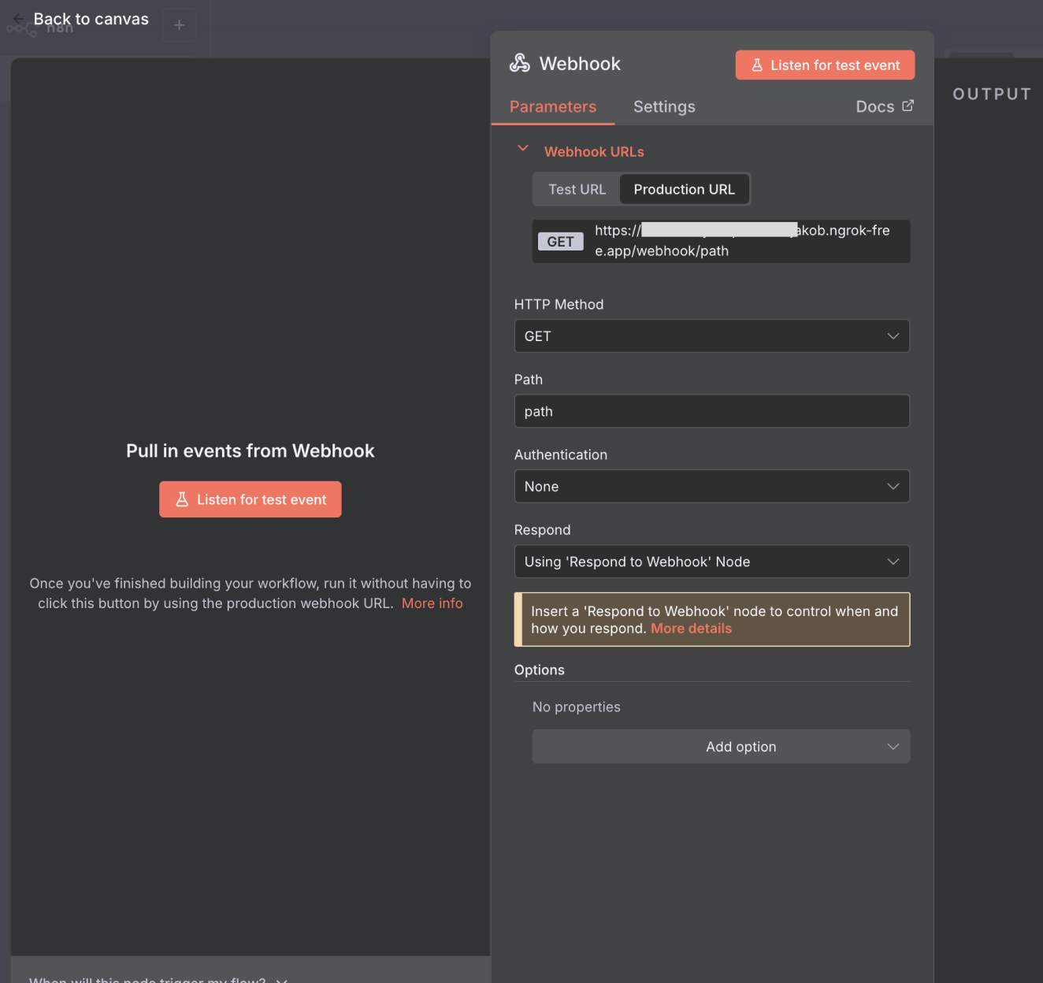Open the Add option dropdown

pyautogui.click(x=721, y=747)
